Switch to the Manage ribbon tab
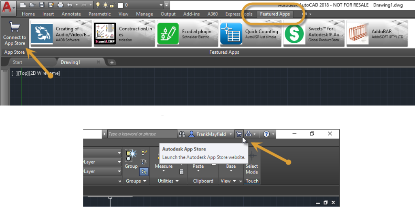Screen dimensions: 415x207 (145, 14)
